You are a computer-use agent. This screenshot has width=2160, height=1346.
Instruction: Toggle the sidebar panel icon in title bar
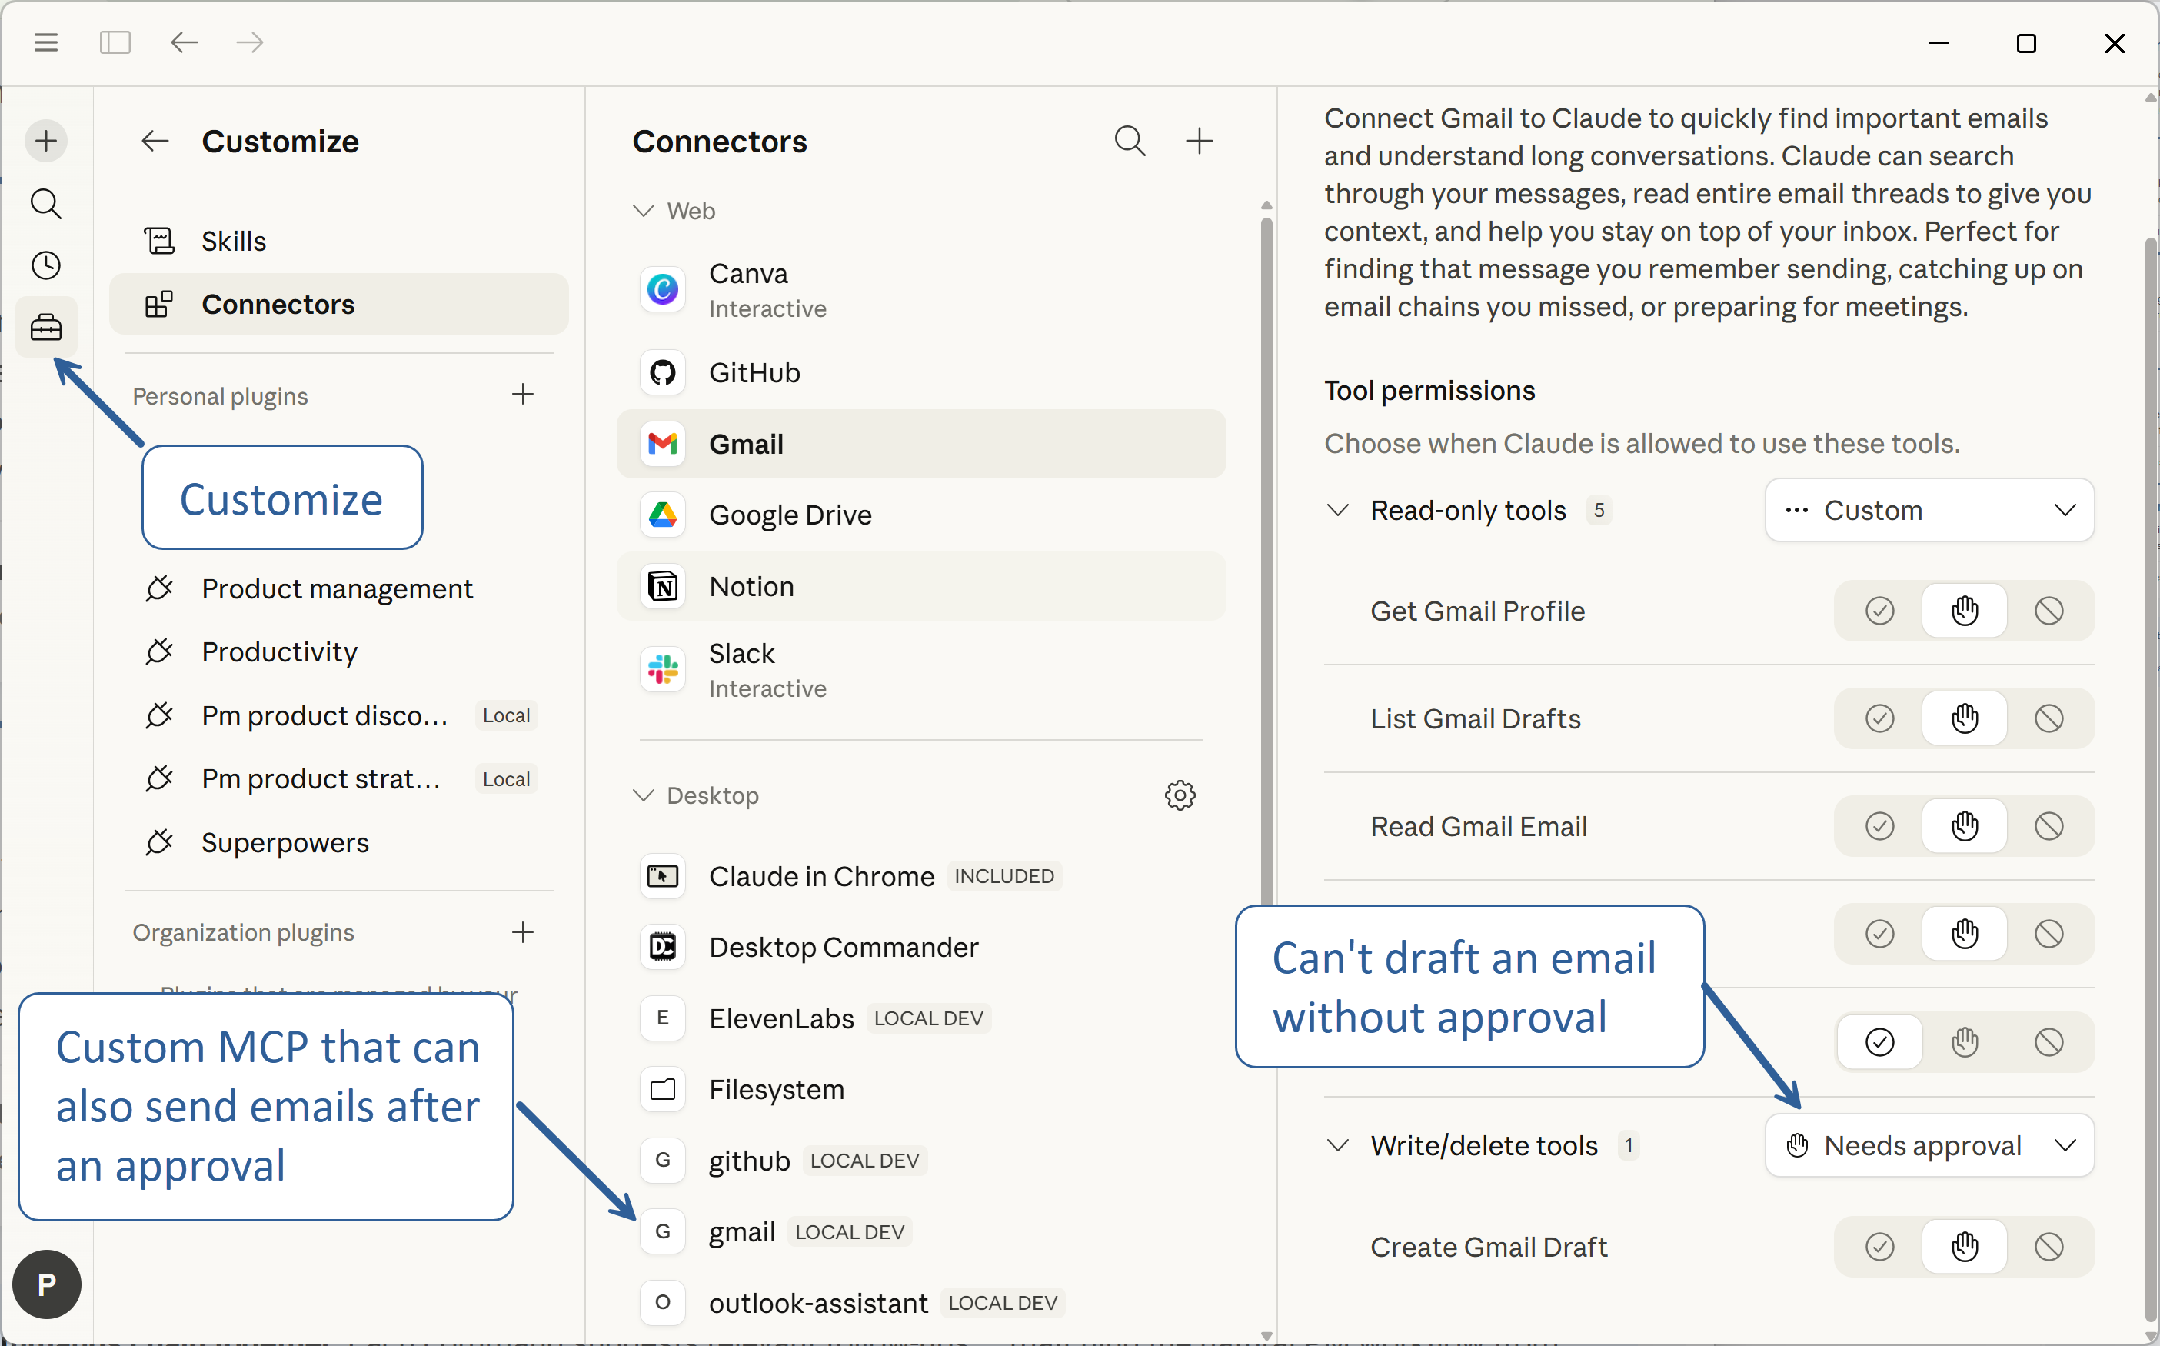pos(115,42)
